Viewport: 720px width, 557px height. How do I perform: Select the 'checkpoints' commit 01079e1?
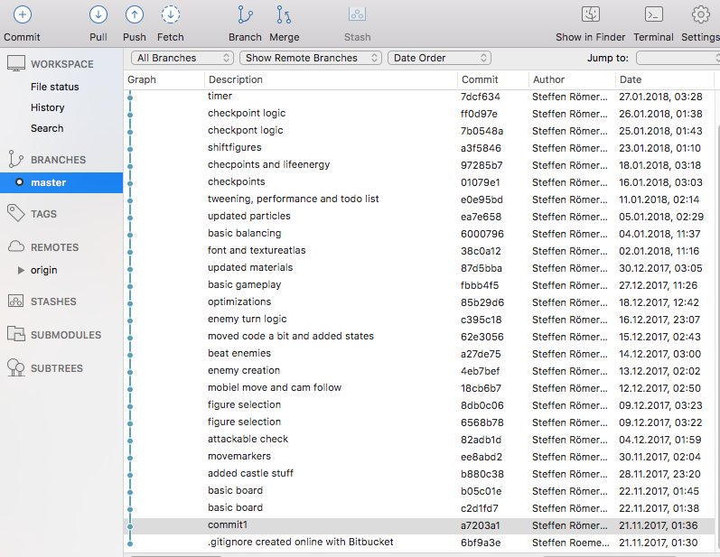[x=419, y=182]
